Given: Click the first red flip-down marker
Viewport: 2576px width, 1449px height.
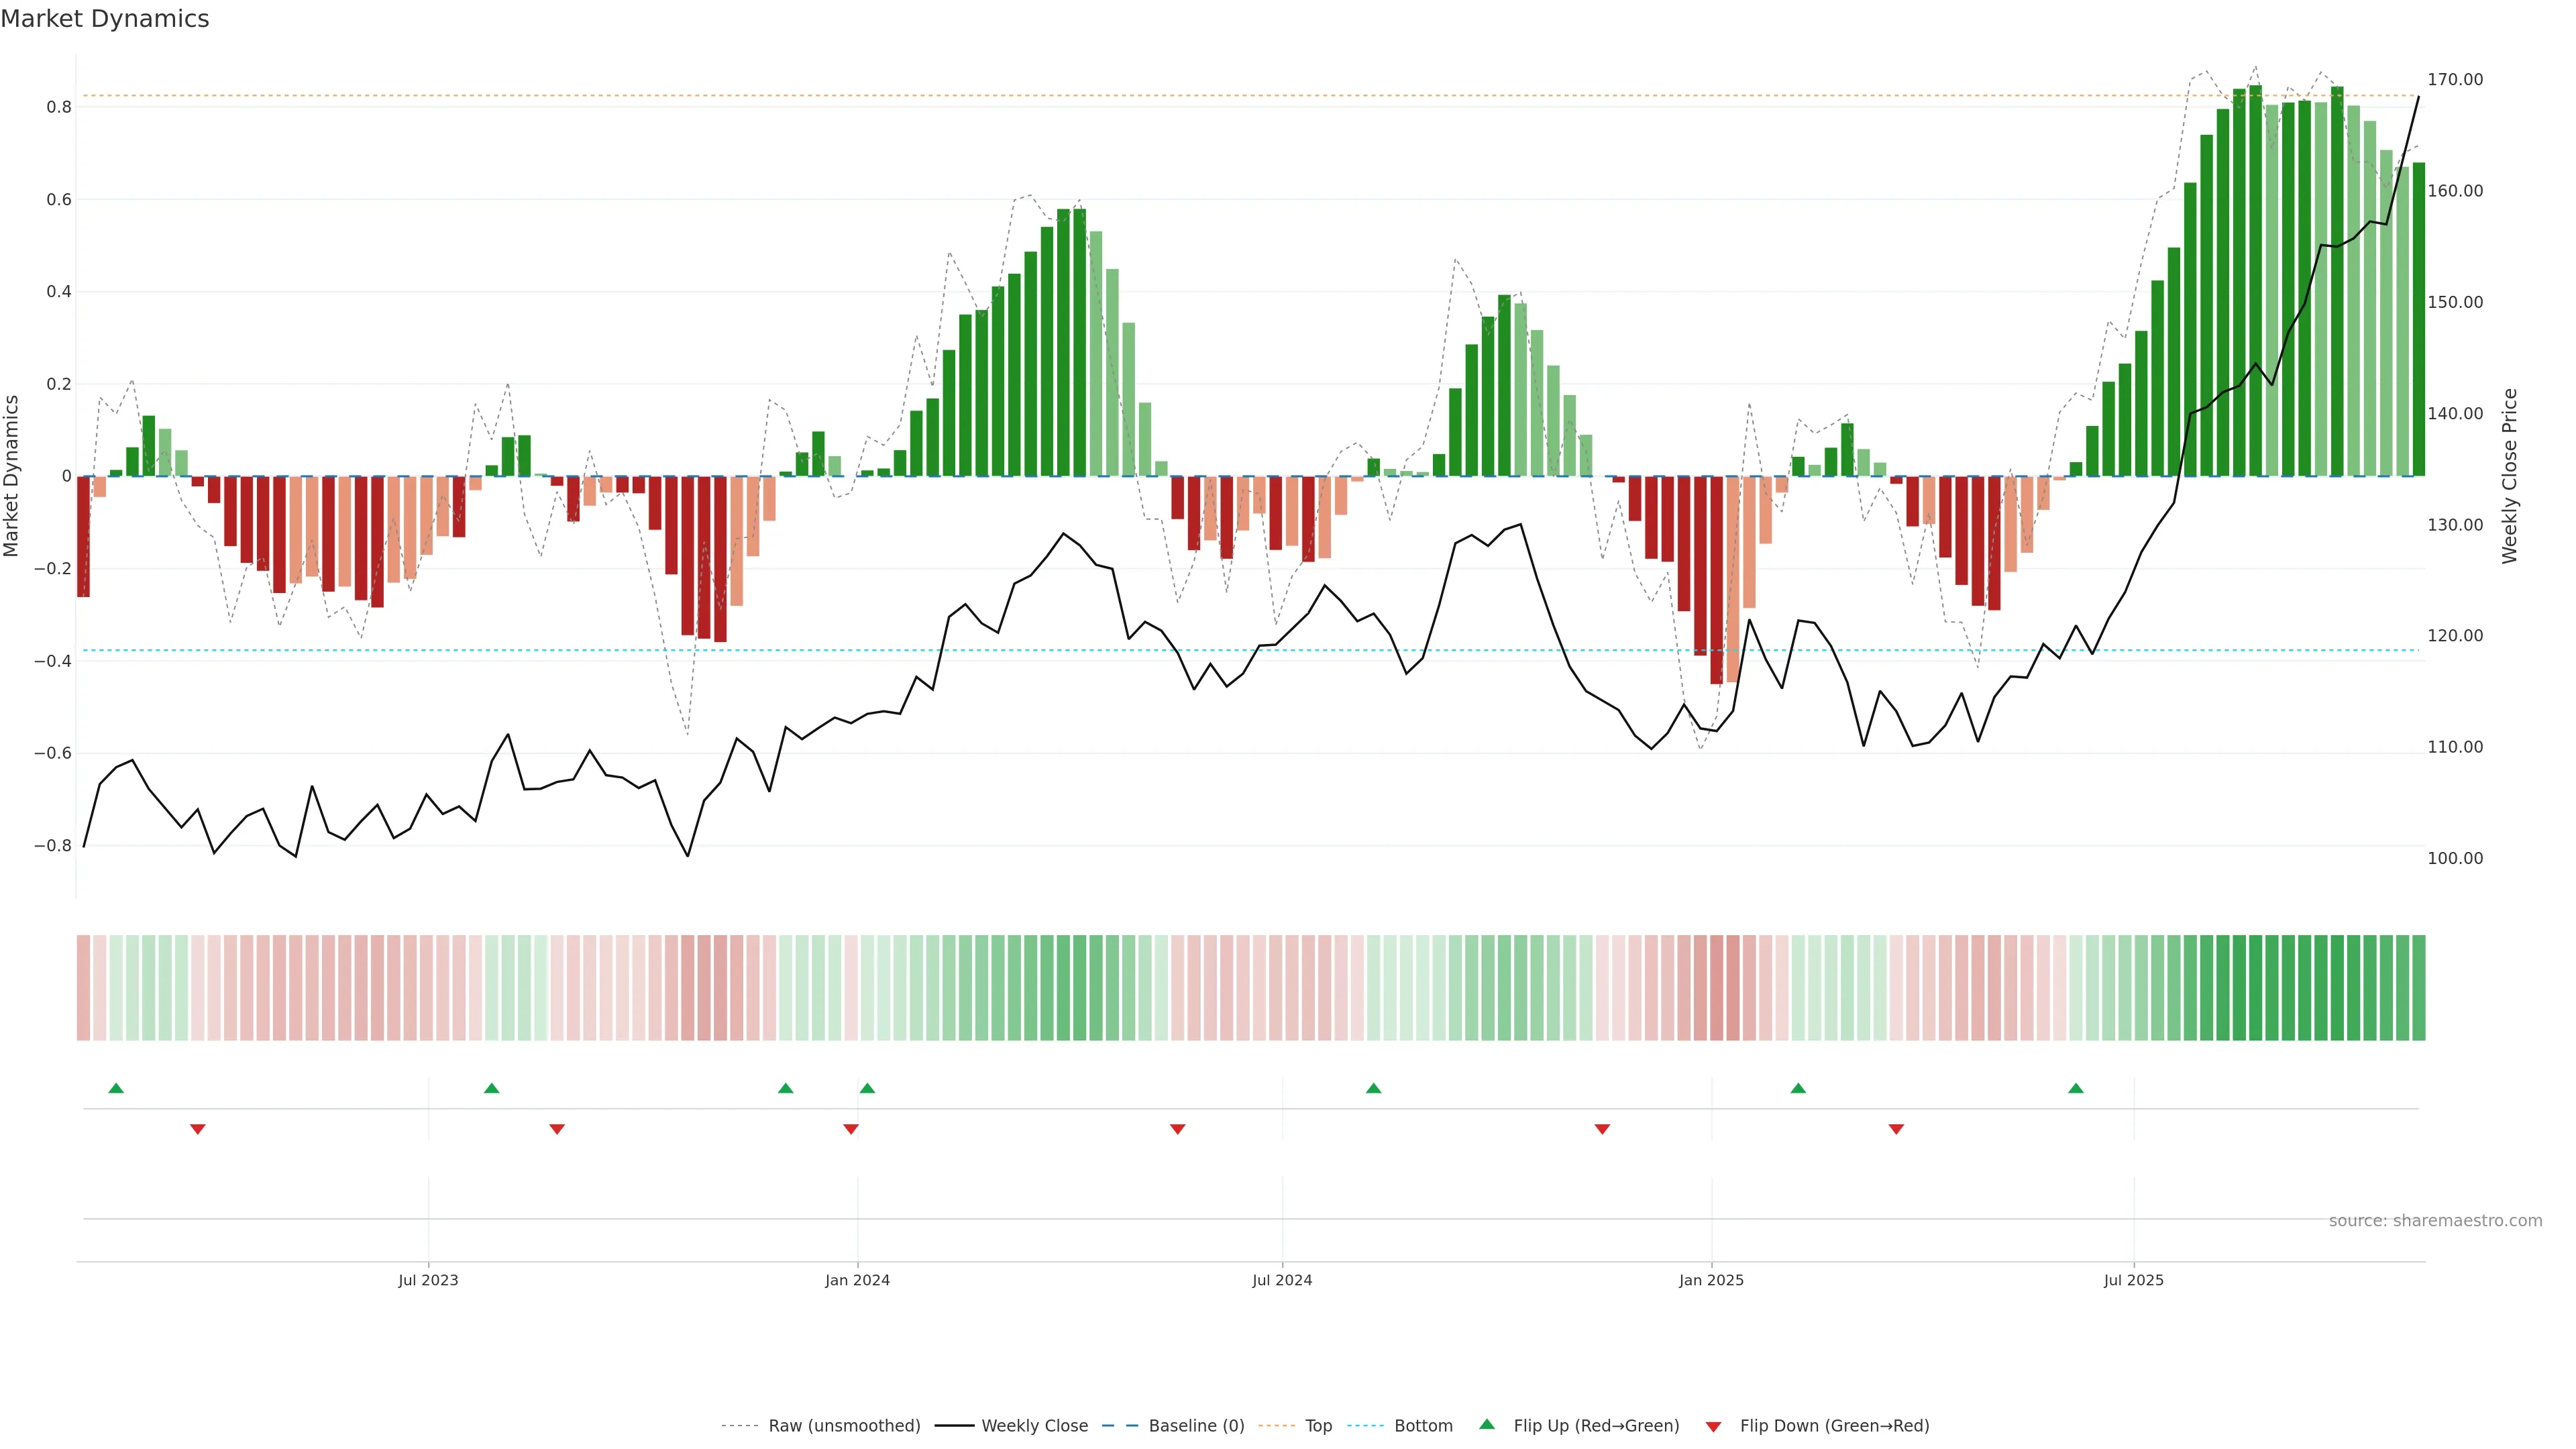Looking at the screenshot, I should (x=198, y=1129).
